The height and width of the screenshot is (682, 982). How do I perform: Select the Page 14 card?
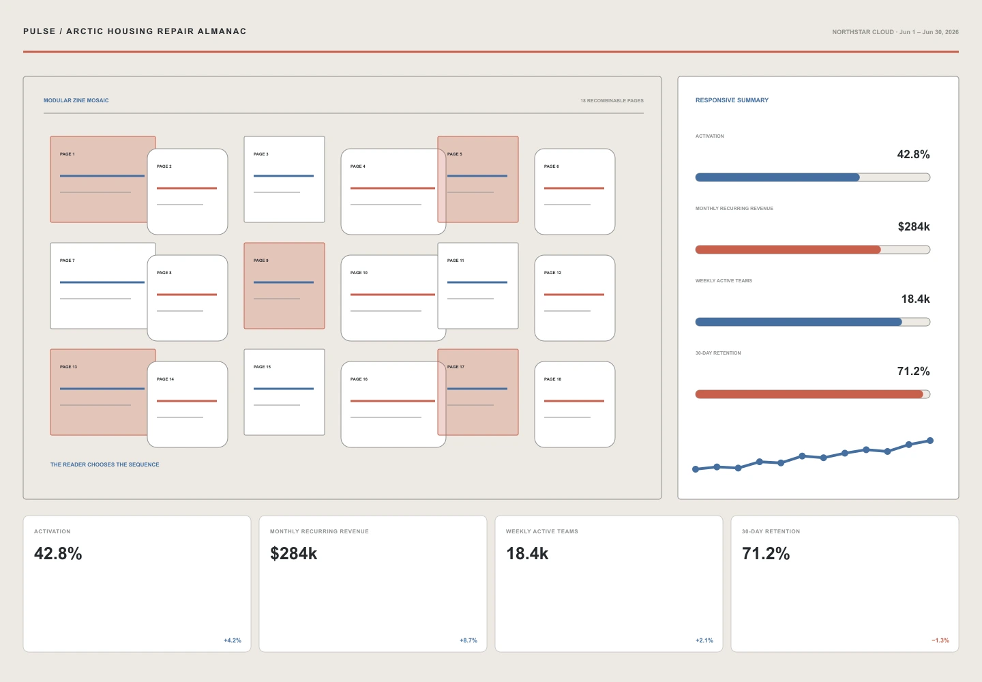pos(188,404)
